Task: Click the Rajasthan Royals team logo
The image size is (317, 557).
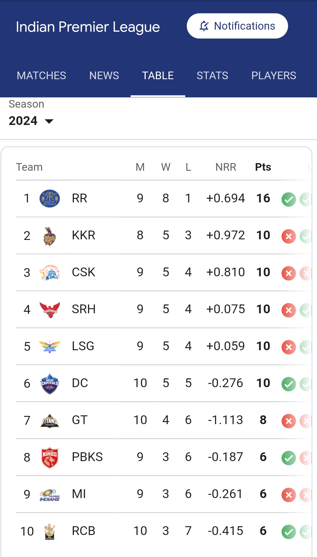Action: coord(50,199)
